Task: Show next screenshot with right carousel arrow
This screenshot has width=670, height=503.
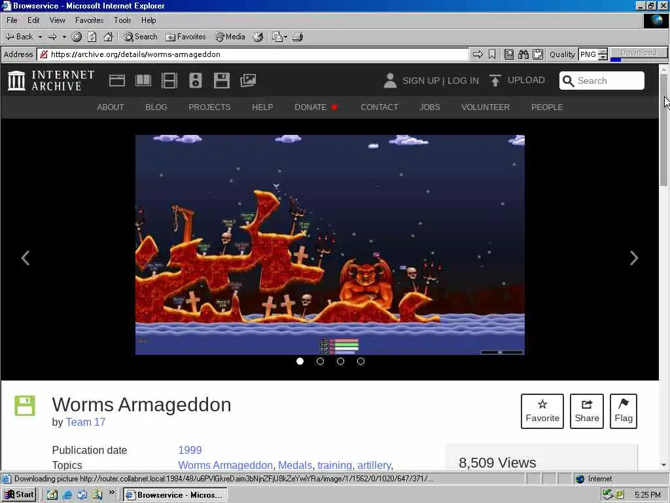Action: click(x=634, y=257)
